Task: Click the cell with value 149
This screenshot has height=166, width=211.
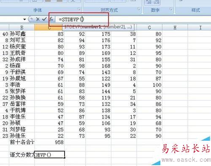Action: (98, 85)
